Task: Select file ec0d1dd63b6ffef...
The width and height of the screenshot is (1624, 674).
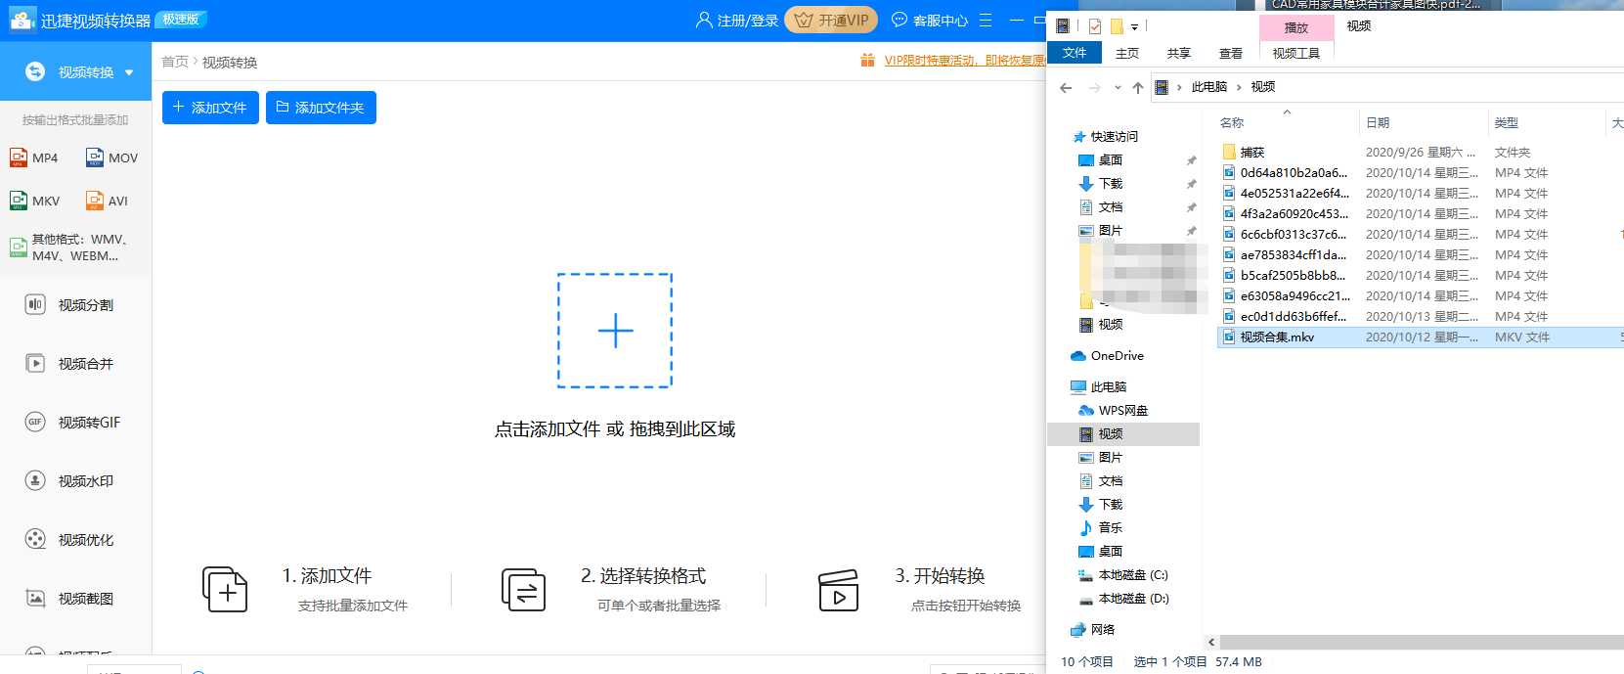Action: click(x=1293, y=317)
